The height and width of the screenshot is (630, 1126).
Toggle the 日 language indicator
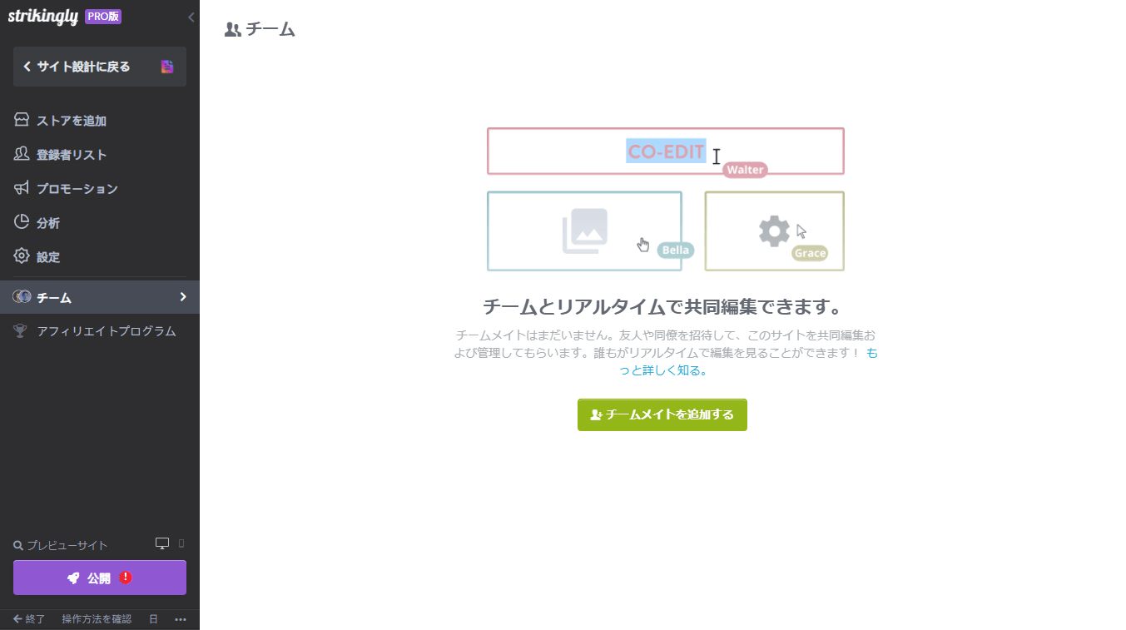pyautogui.click(x=152, y=619)
